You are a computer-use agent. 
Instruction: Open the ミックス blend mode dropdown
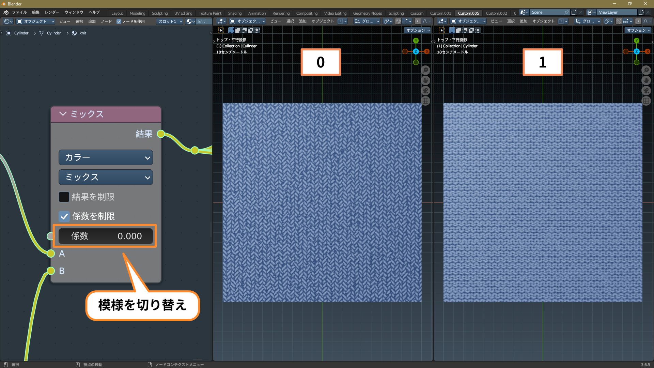point(106,177)
